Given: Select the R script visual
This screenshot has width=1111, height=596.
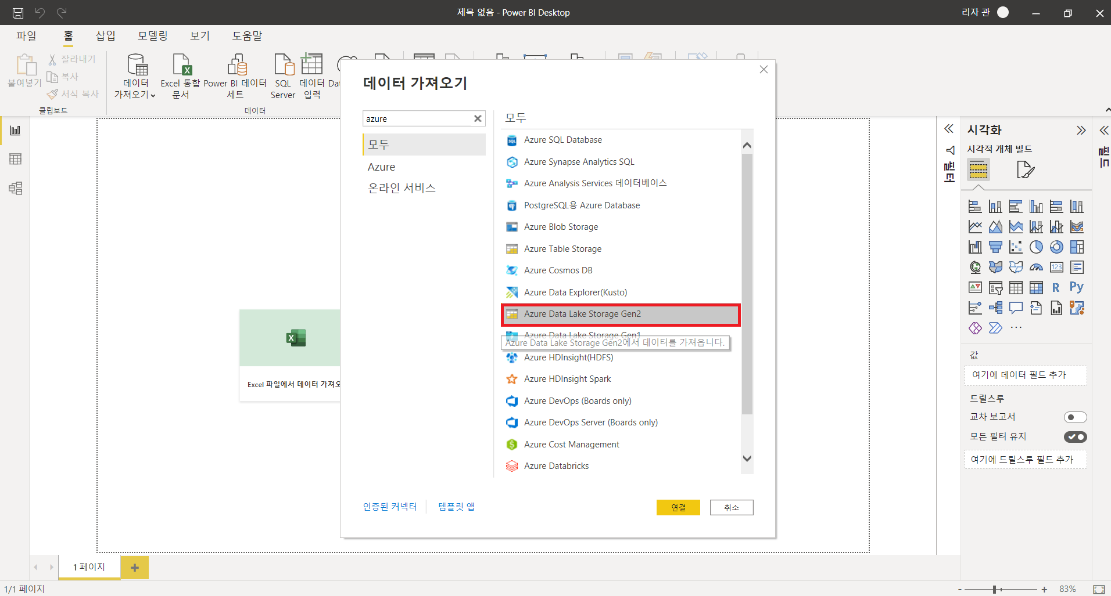Looking at the screenshot, I should tap(1056, 287).
